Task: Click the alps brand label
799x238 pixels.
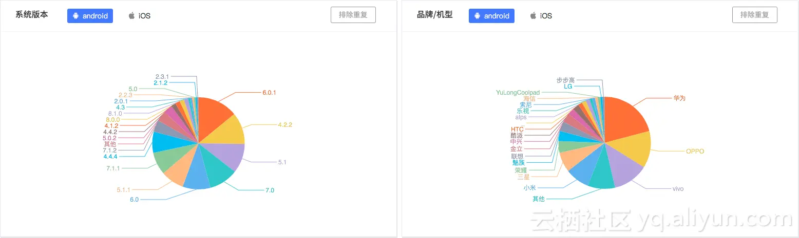Action: pos(521,117)
